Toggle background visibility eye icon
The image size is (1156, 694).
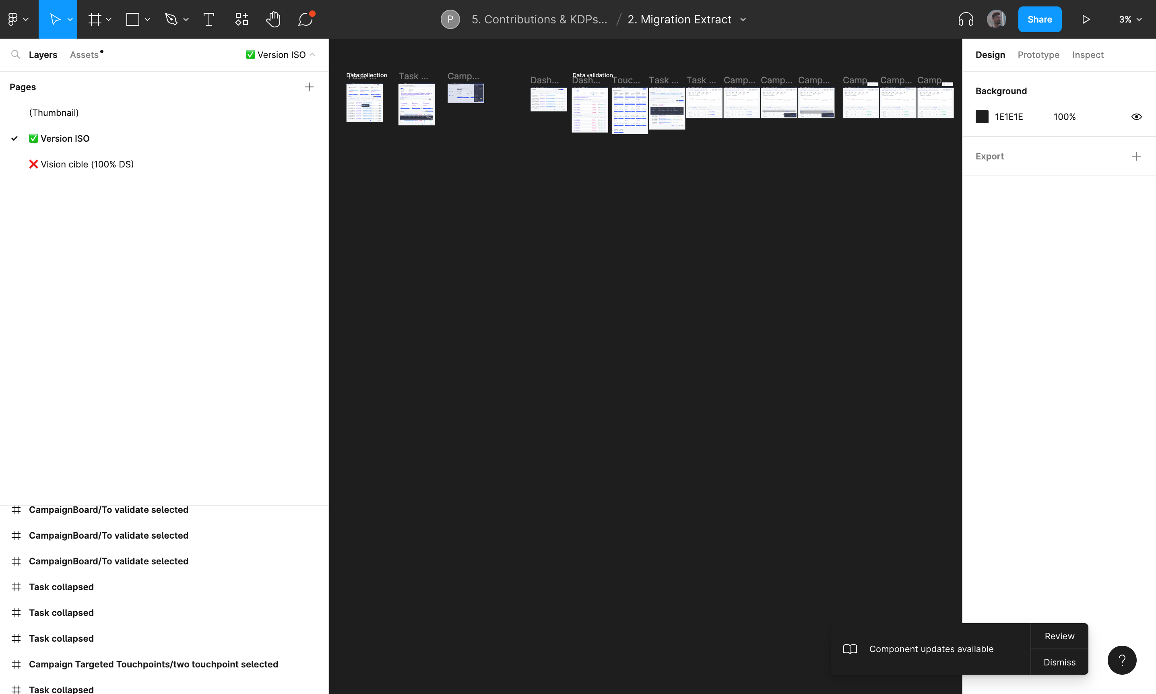pyautogui.click(x=1136, y=117)
